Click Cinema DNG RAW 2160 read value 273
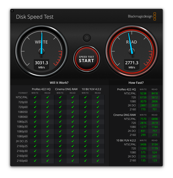The image size is (173, 178). (x=155, y=135)
